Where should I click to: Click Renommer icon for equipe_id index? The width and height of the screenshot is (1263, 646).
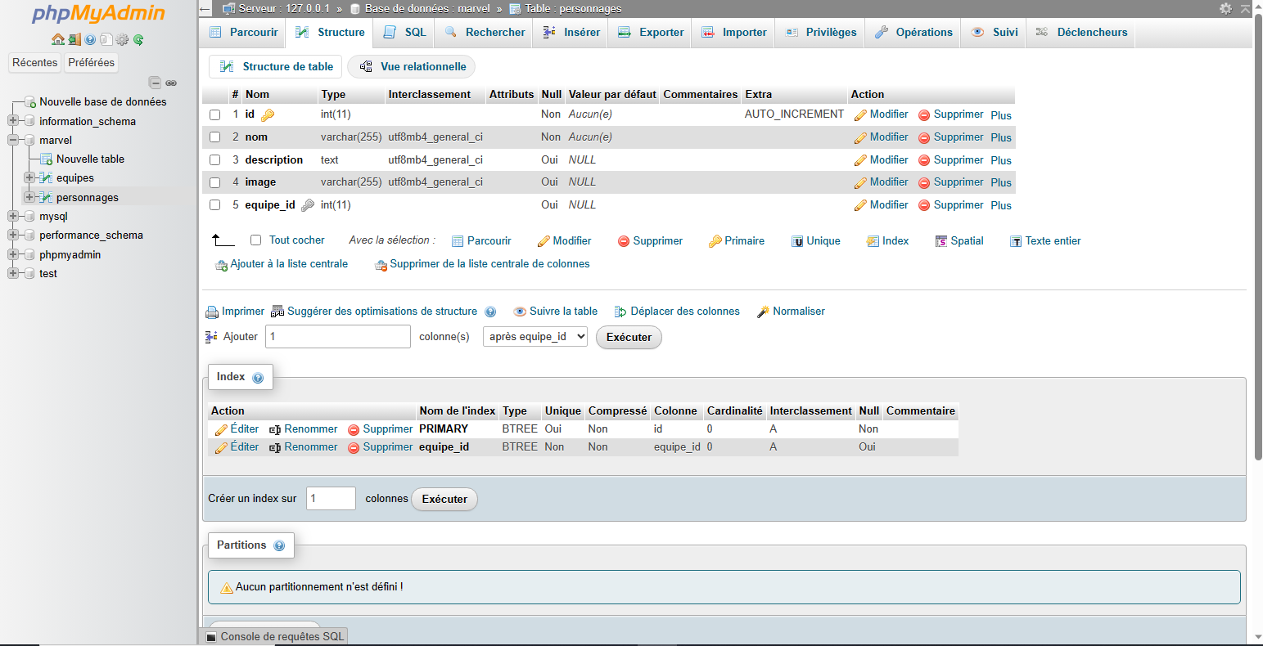(275, 448)
